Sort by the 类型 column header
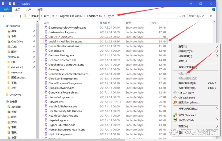222x141 pixels. 128,23
